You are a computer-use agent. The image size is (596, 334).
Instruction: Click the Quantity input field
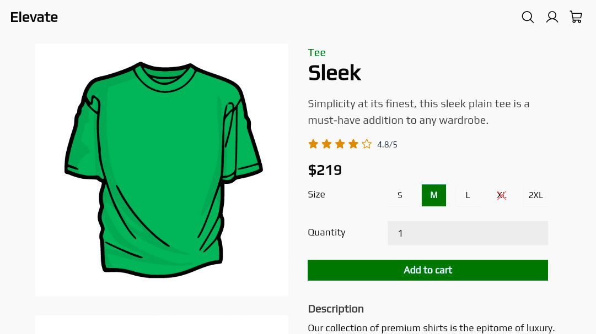(468, 233)
